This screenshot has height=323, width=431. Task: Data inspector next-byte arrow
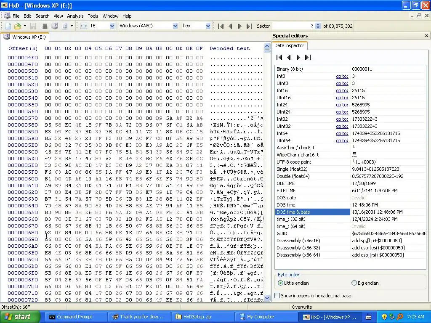[x=298, y=57]
